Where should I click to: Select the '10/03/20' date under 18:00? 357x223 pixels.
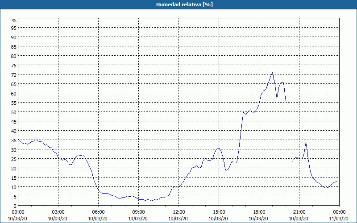click(x=258, y=219)
